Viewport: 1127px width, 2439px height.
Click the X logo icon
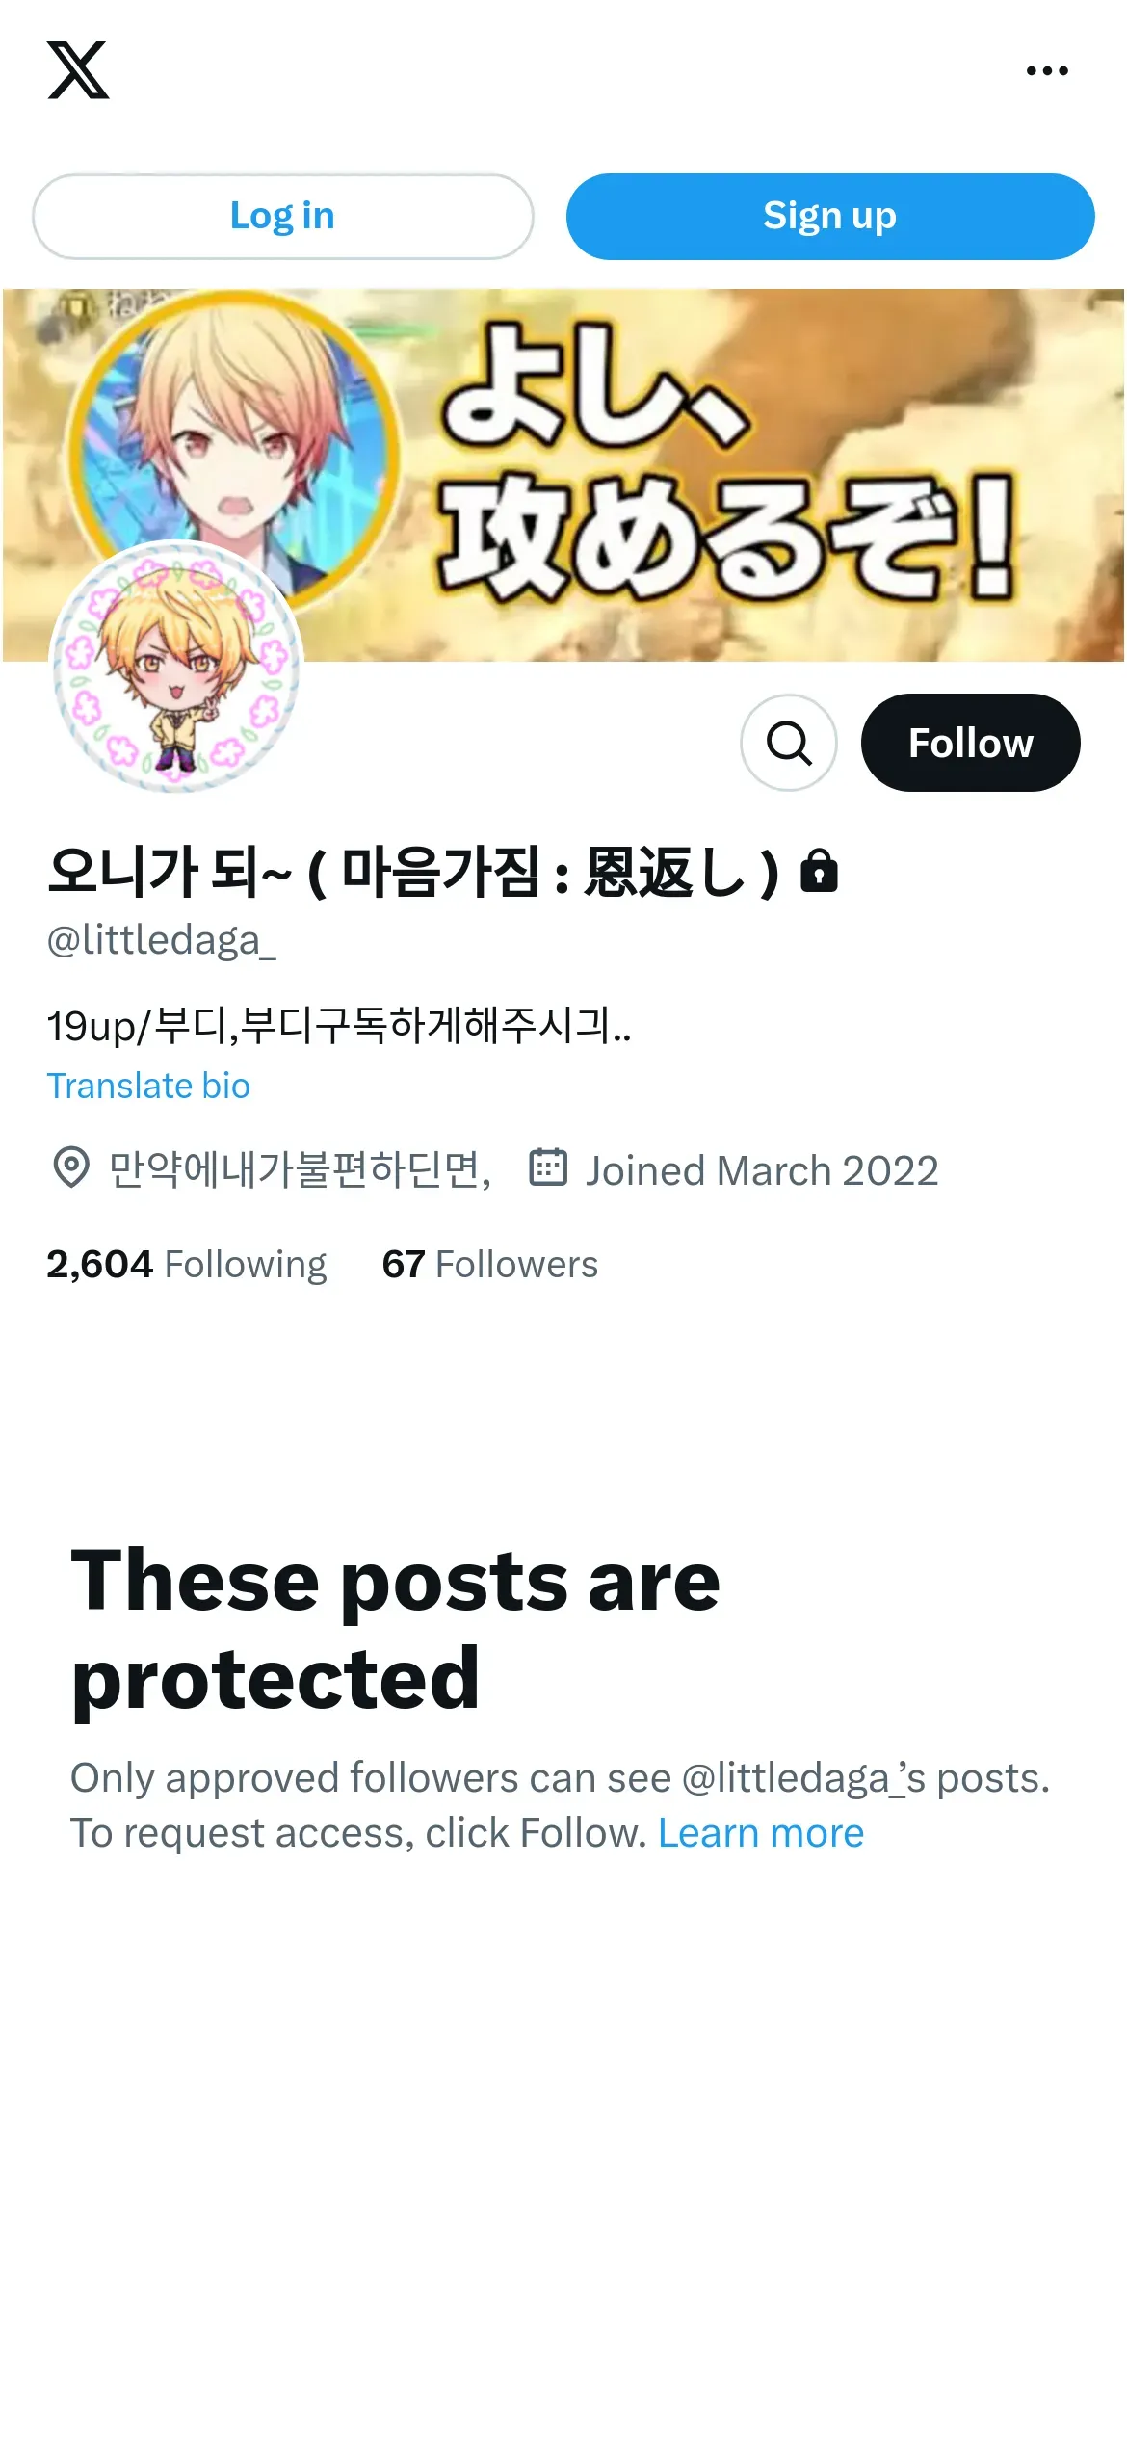pyautogui.click(x=78, y=70)
